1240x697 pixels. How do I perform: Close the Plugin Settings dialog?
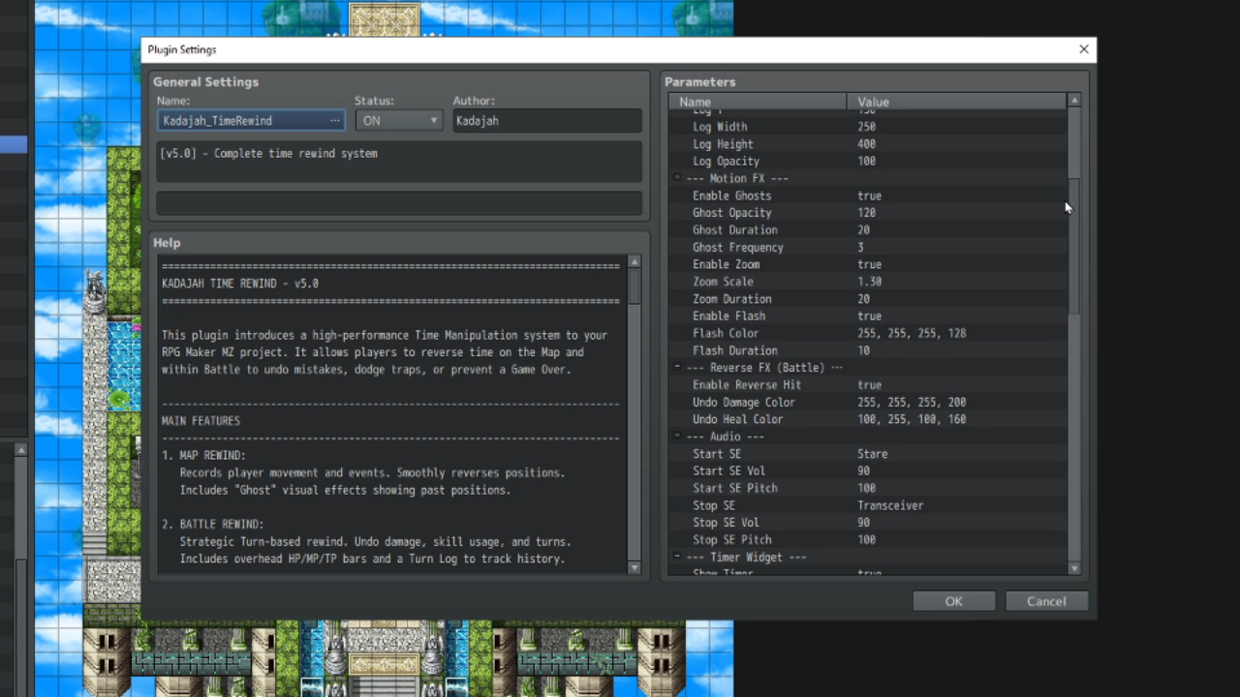[x=1083, y=49]
